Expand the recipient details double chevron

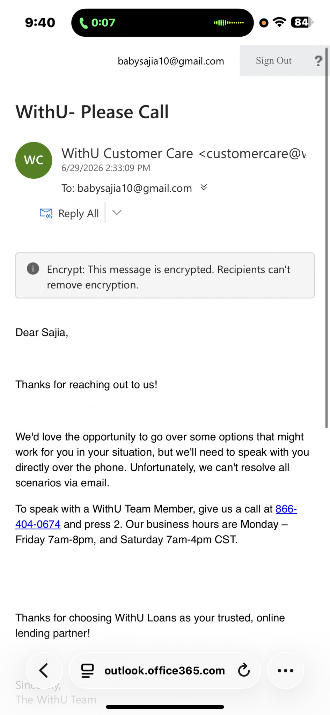[204, 187]
